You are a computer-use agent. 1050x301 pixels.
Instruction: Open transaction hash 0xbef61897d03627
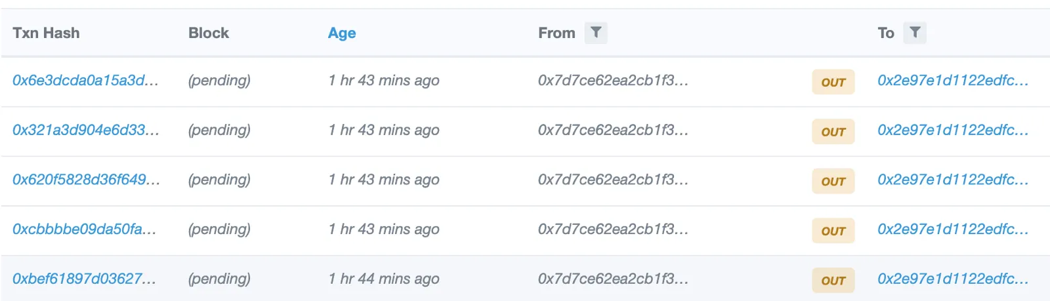tap(84, 279)
